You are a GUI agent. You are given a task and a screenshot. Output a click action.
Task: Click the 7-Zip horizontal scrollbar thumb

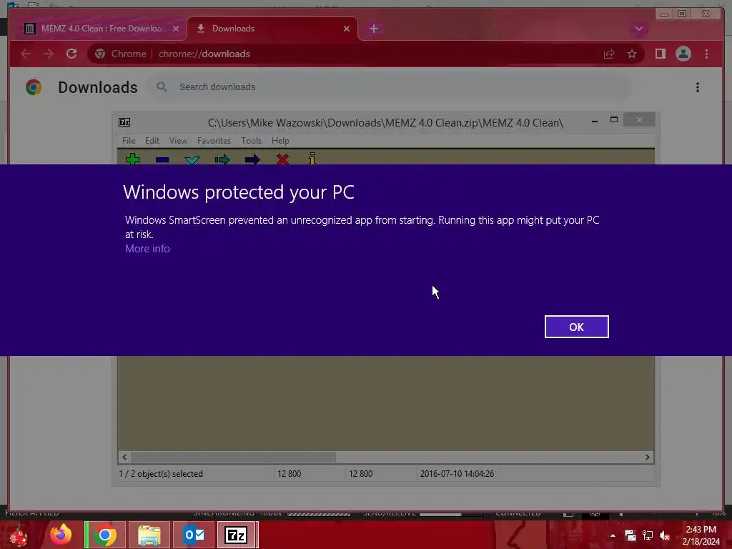click(233, 457)
